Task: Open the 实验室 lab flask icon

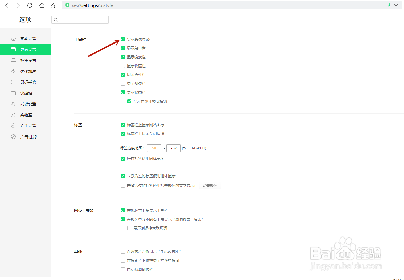Action: 13,115
